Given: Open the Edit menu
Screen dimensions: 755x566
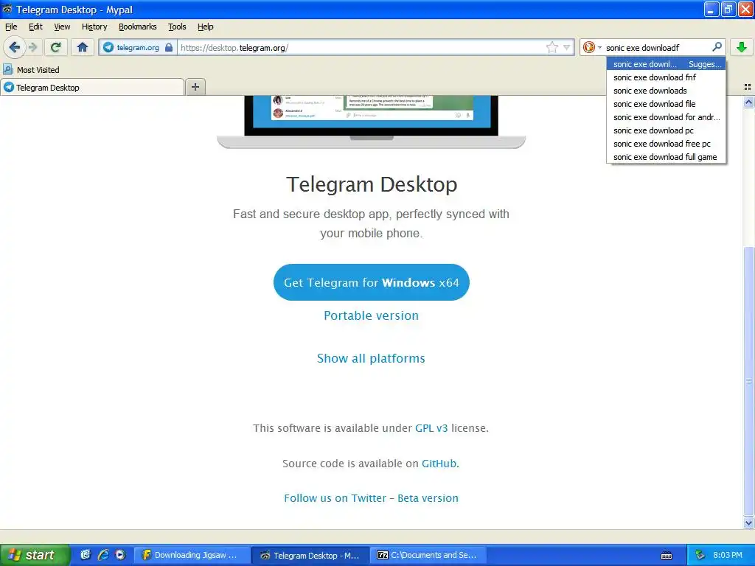Looking at the screenshot, I should [35, 27].
